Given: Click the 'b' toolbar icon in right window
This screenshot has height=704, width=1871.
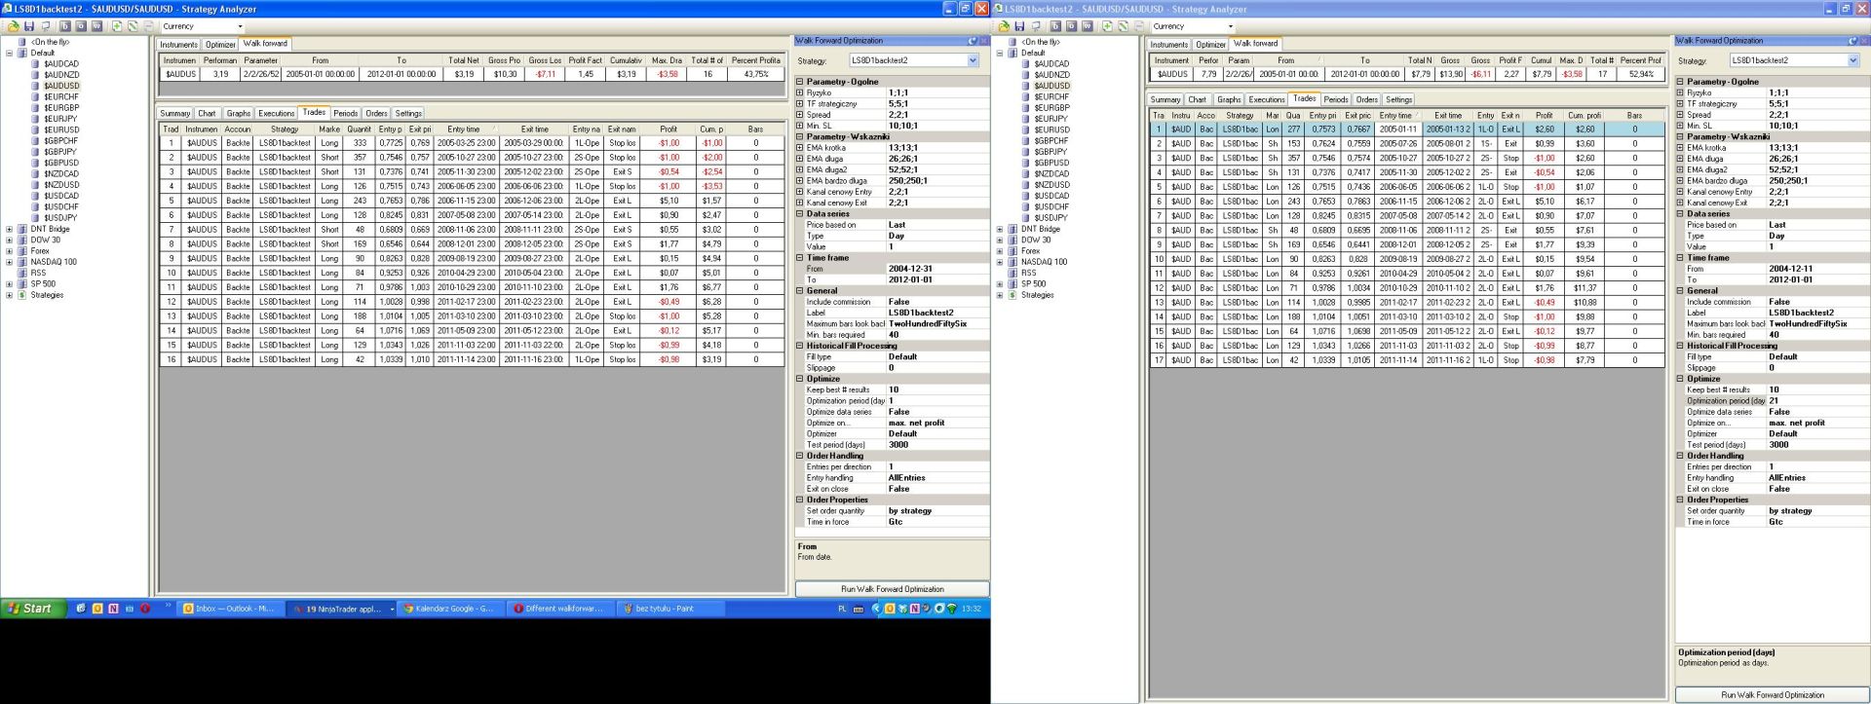Looking at the screenshot, I should point(1056,26).
